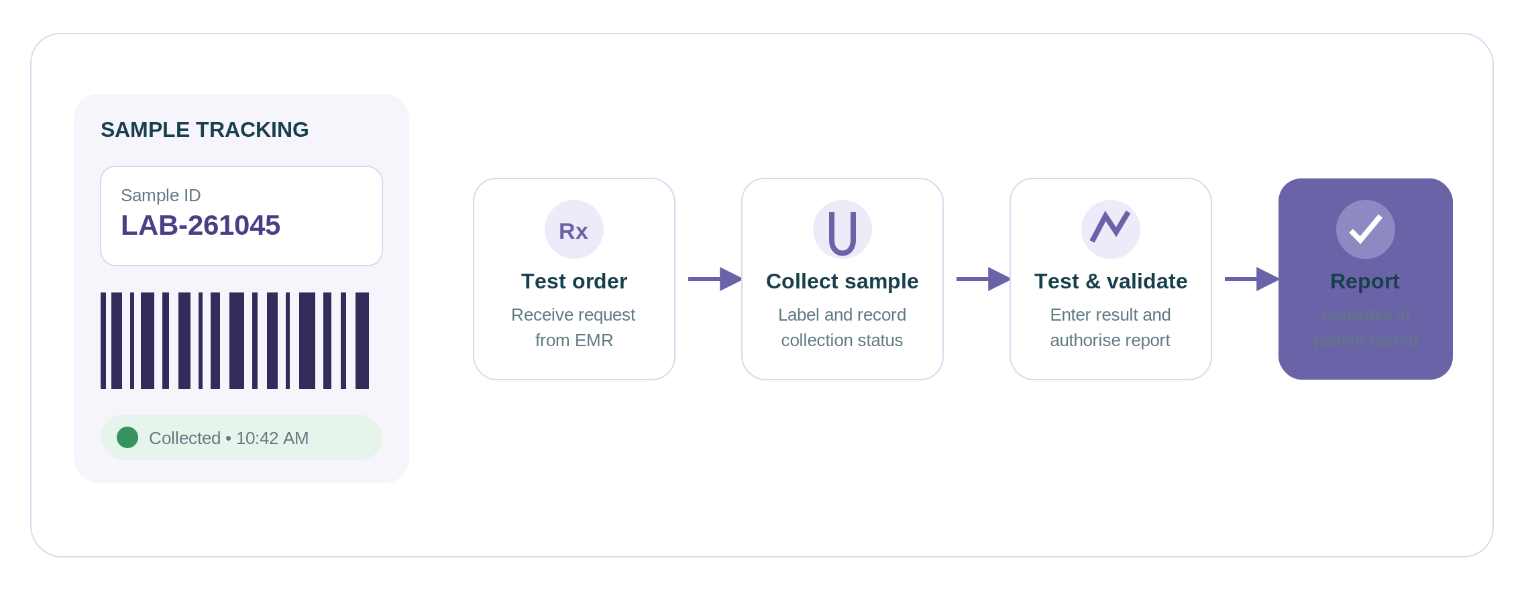Click the Collected 10:42 AM status pill
Screen dimensions: 1524x597
click(x=241, y=437)
